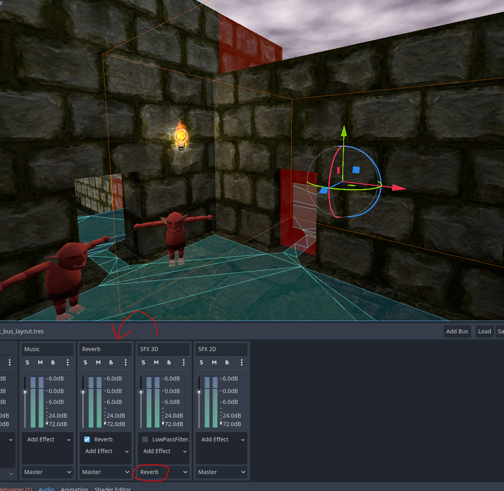This screenshot has height=491, width=504.
Task: Adjust the SFX 2D bus volume slider
Action: pyautogui.click(x=199, y=392)
